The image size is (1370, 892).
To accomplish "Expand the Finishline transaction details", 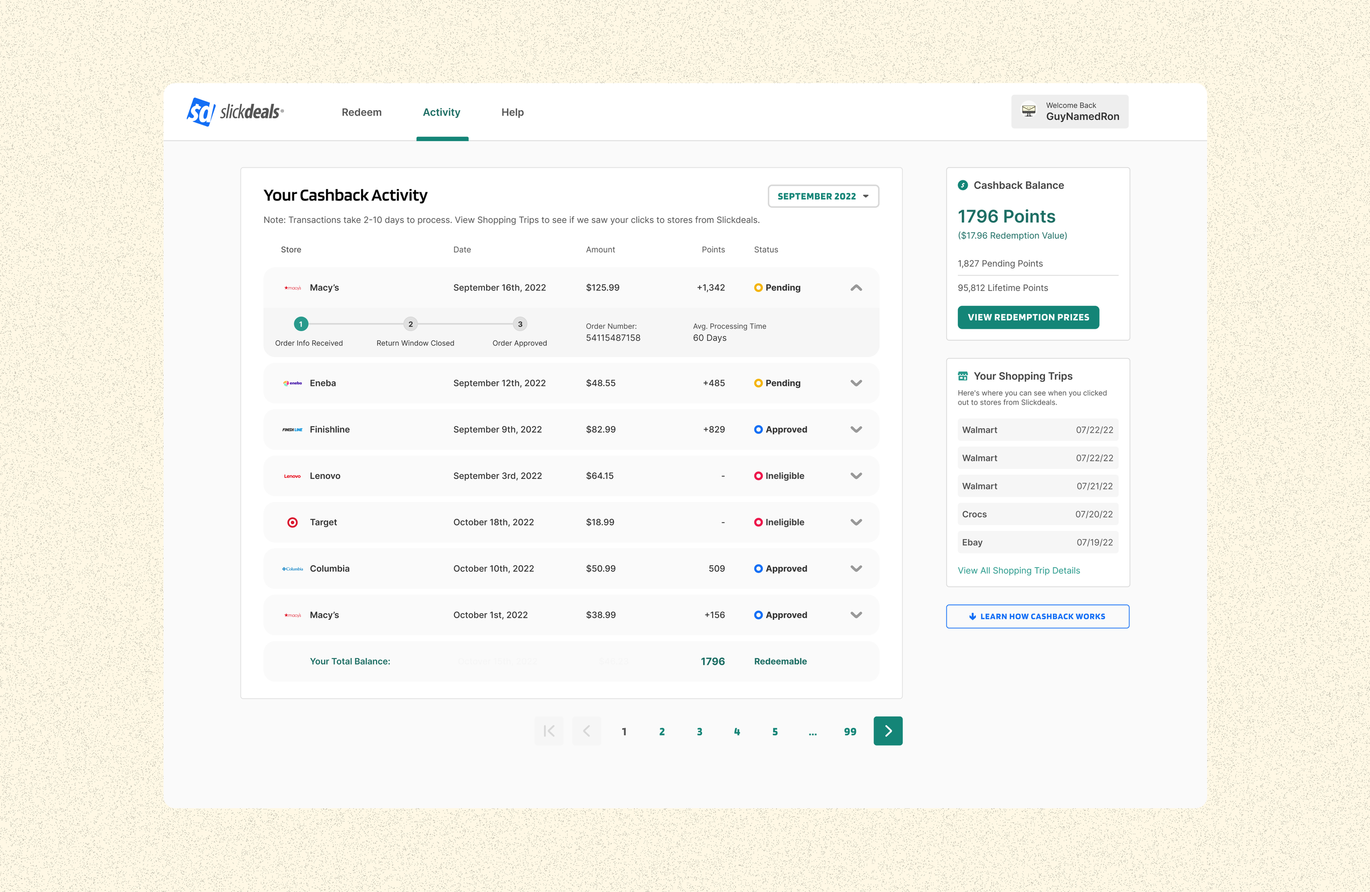I will click(x=856, y=430).
